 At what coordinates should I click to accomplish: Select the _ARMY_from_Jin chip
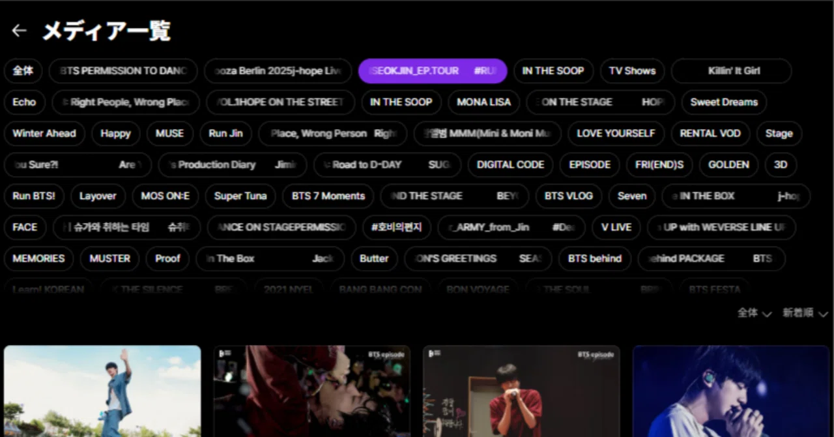point(511,227)
